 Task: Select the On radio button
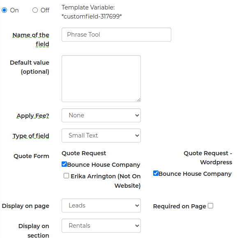click(4, 10)
